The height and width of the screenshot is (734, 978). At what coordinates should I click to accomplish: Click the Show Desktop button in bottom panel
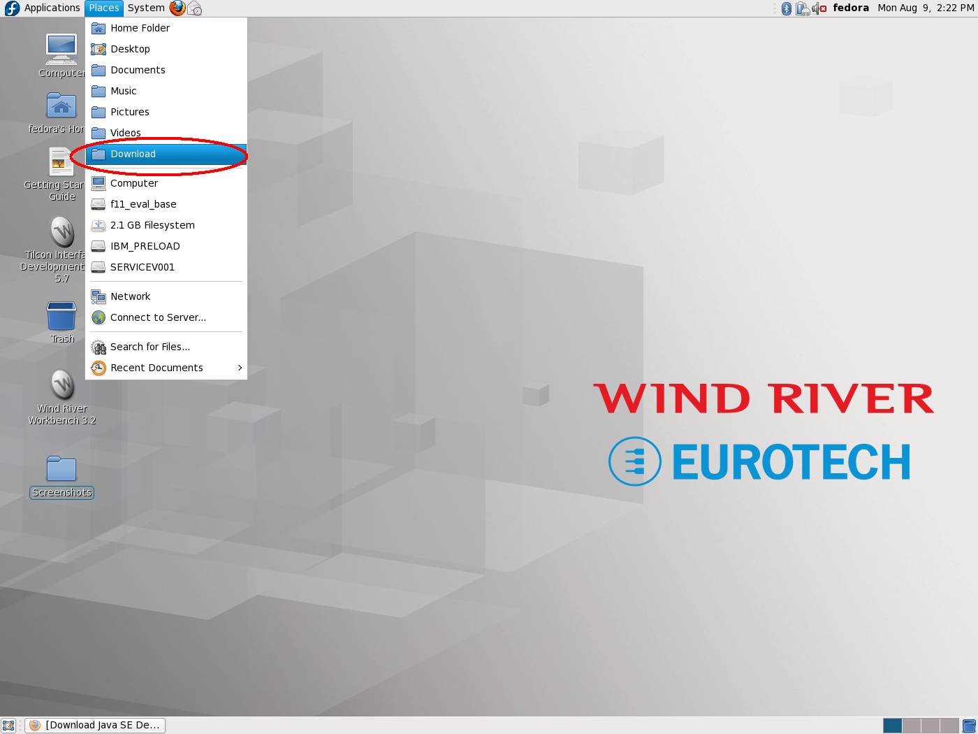click(8, 726)
